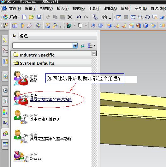Open the History clock sidebar tab
The height and width of the screenshot is (167, 166).
click(5, 91)
